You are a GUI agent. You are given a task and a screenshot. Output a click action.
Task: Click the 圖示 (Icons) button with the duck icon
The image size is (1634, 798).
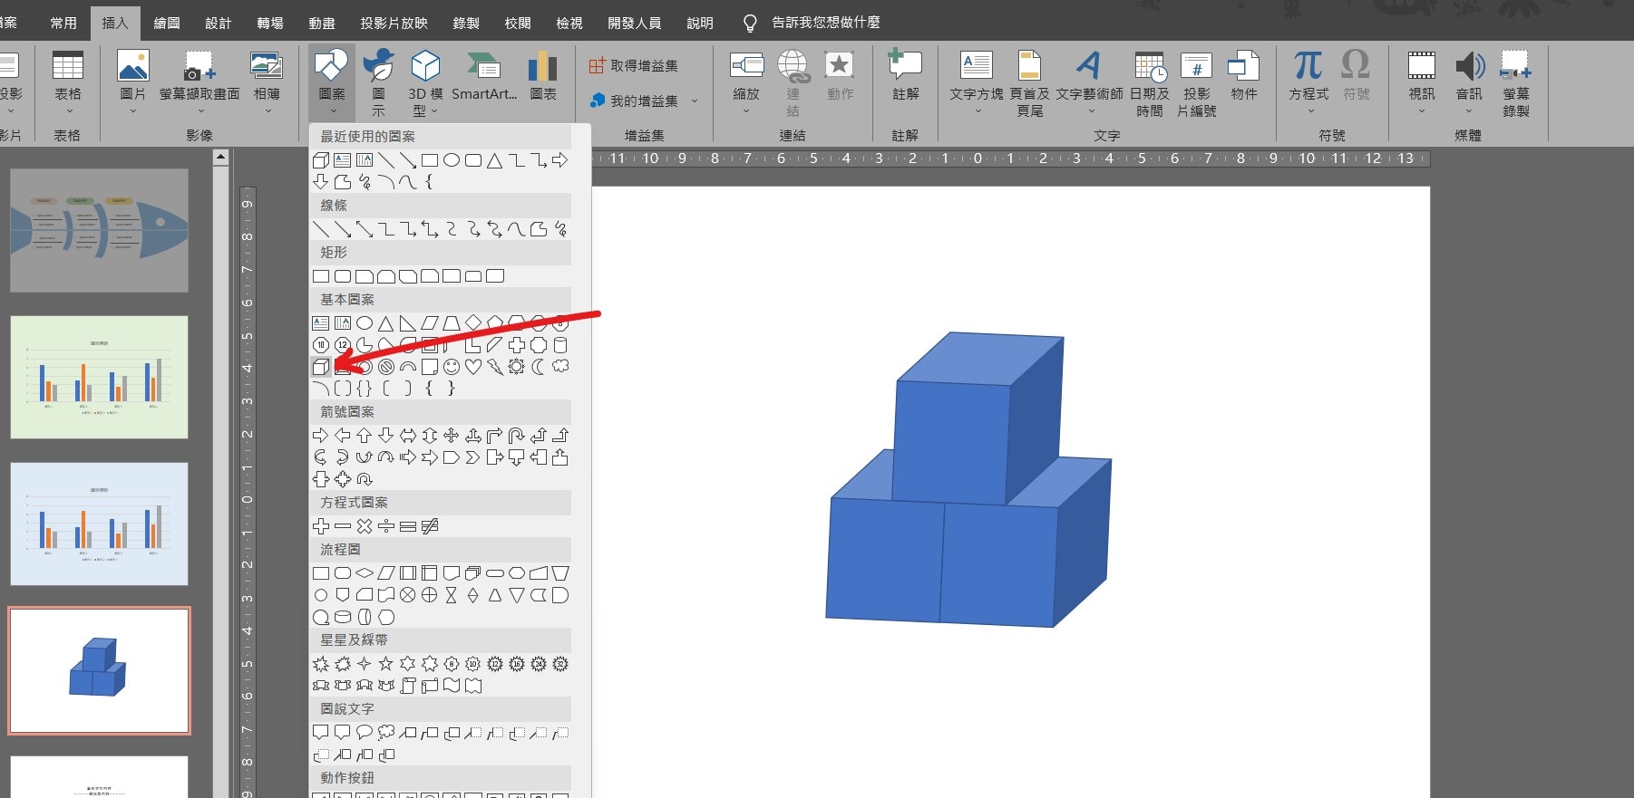(x=378, y=83)
